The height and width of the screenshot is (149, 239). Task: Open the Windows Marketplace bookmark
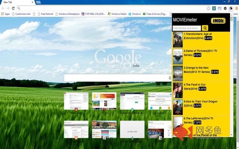point(67,14)
